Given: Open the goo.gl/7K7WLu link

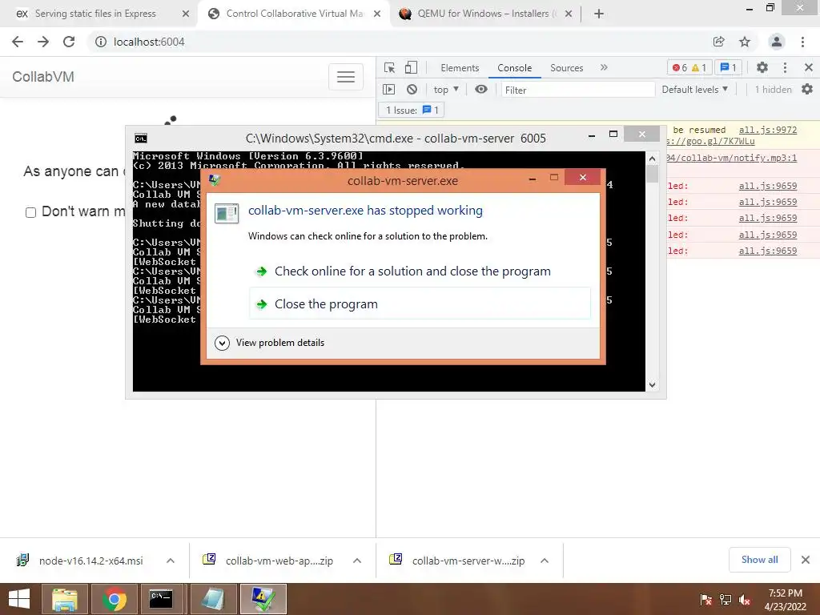Looking at the screenshot, I should [x=711, y=141].
